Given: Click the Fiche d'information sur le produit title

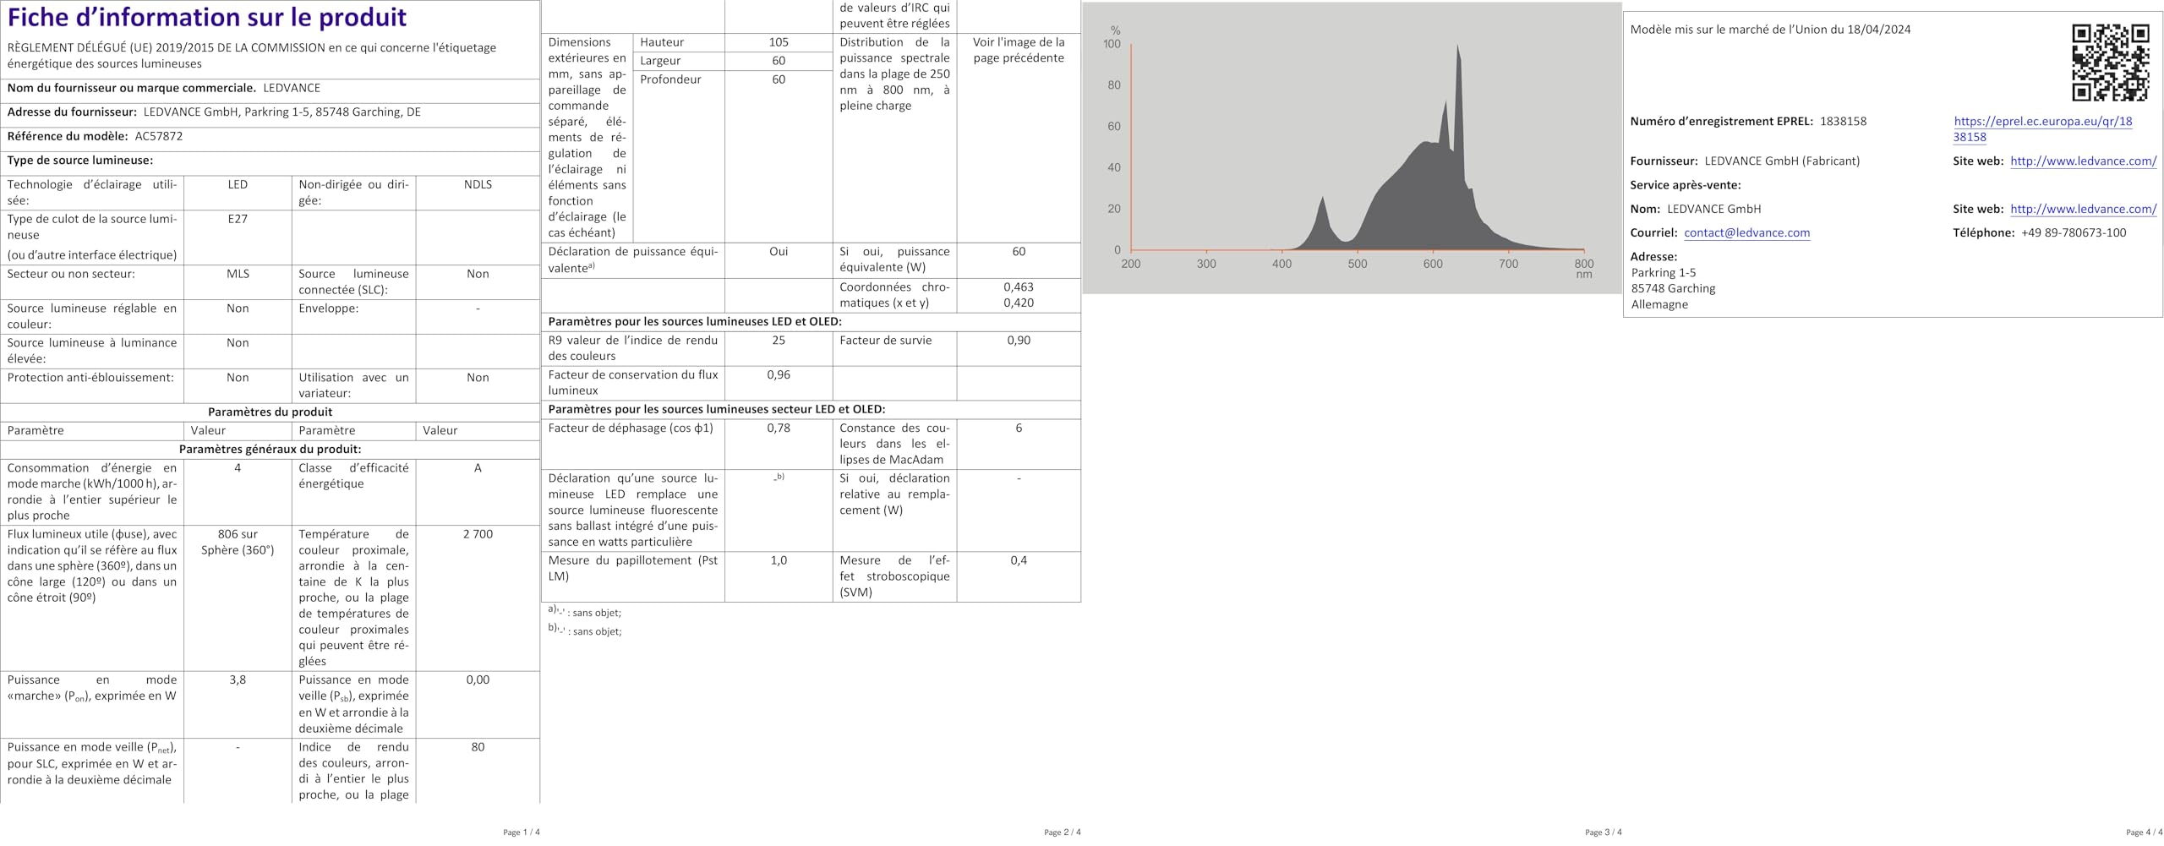Looking at the screenshot, I should (x=207, y=17).
